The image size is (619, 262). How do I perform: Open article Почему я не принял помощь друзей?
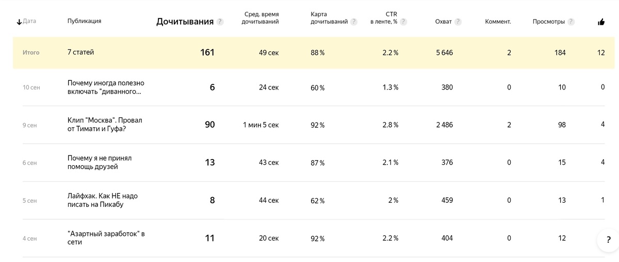click(x=100, y=162)
